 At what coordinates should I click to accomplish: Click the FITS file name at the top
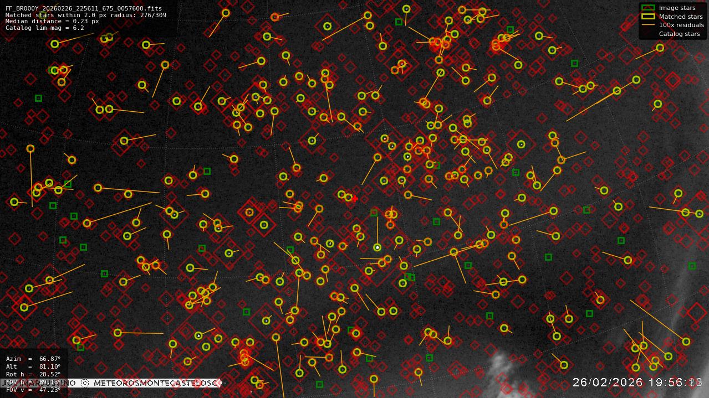84,9
